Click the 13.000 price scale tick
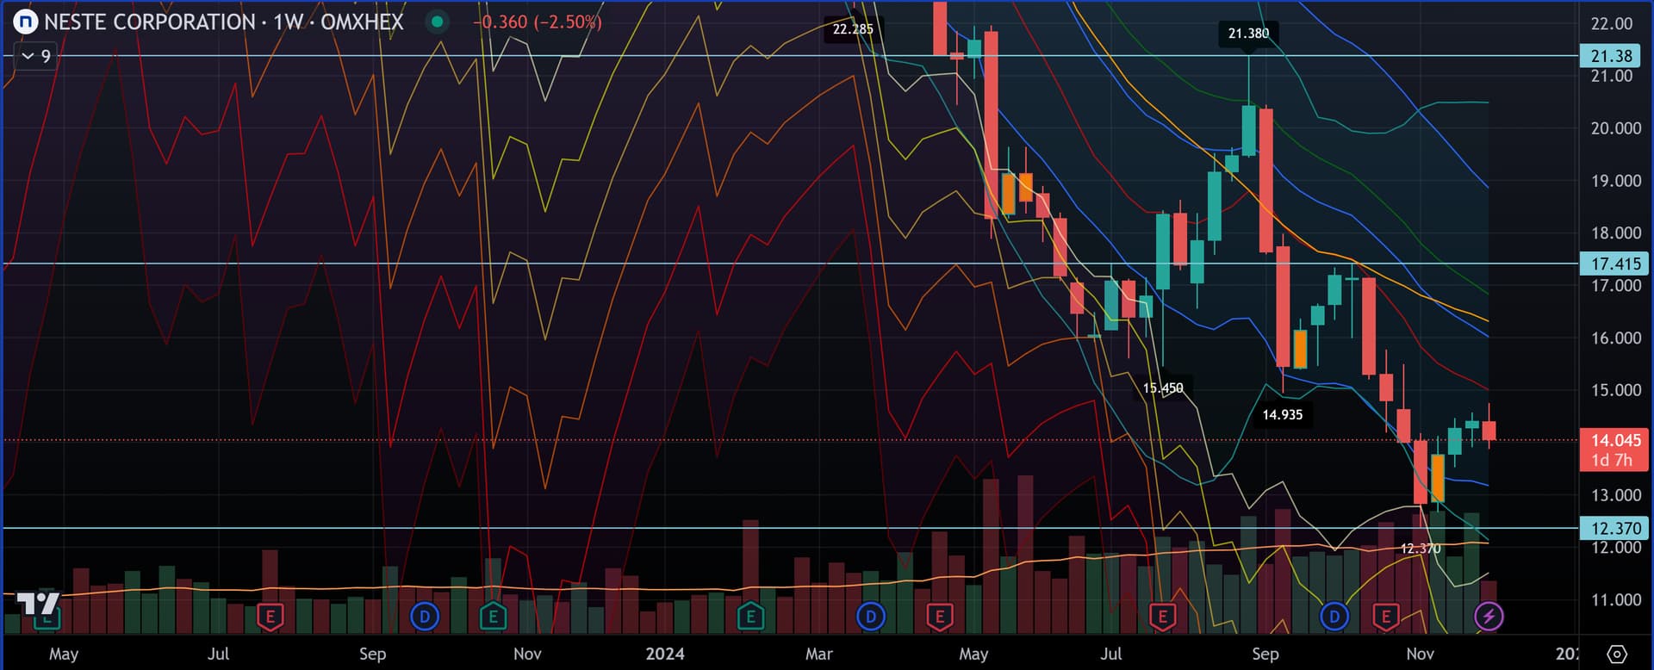 1615,495
